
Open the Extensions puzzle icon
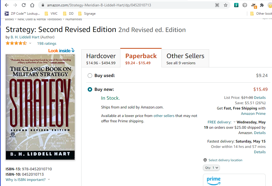pos(262,5)
